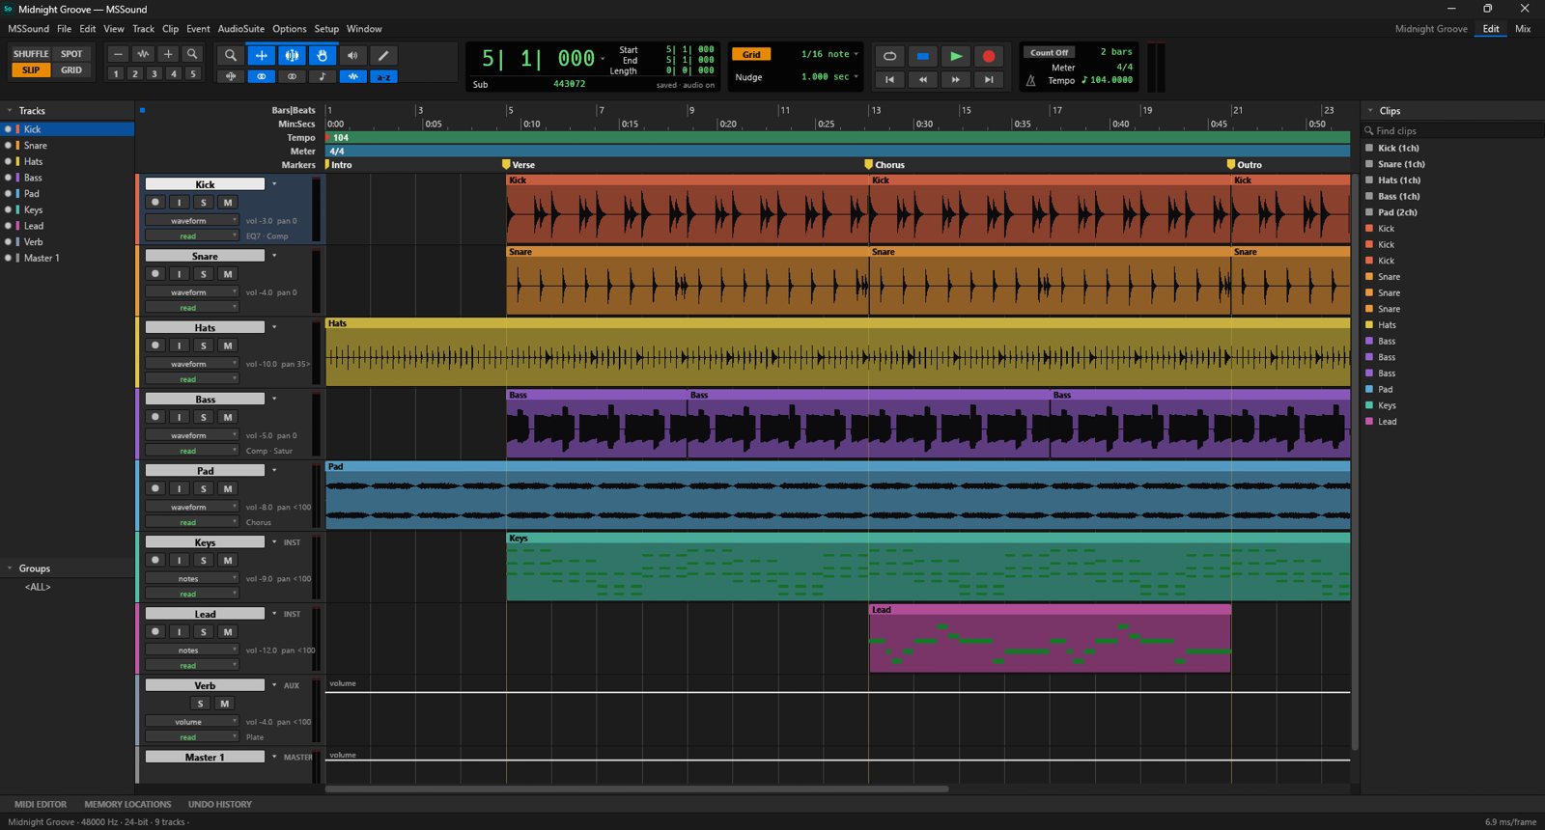Open Lead track automation read dropdown

coord(191,665)
